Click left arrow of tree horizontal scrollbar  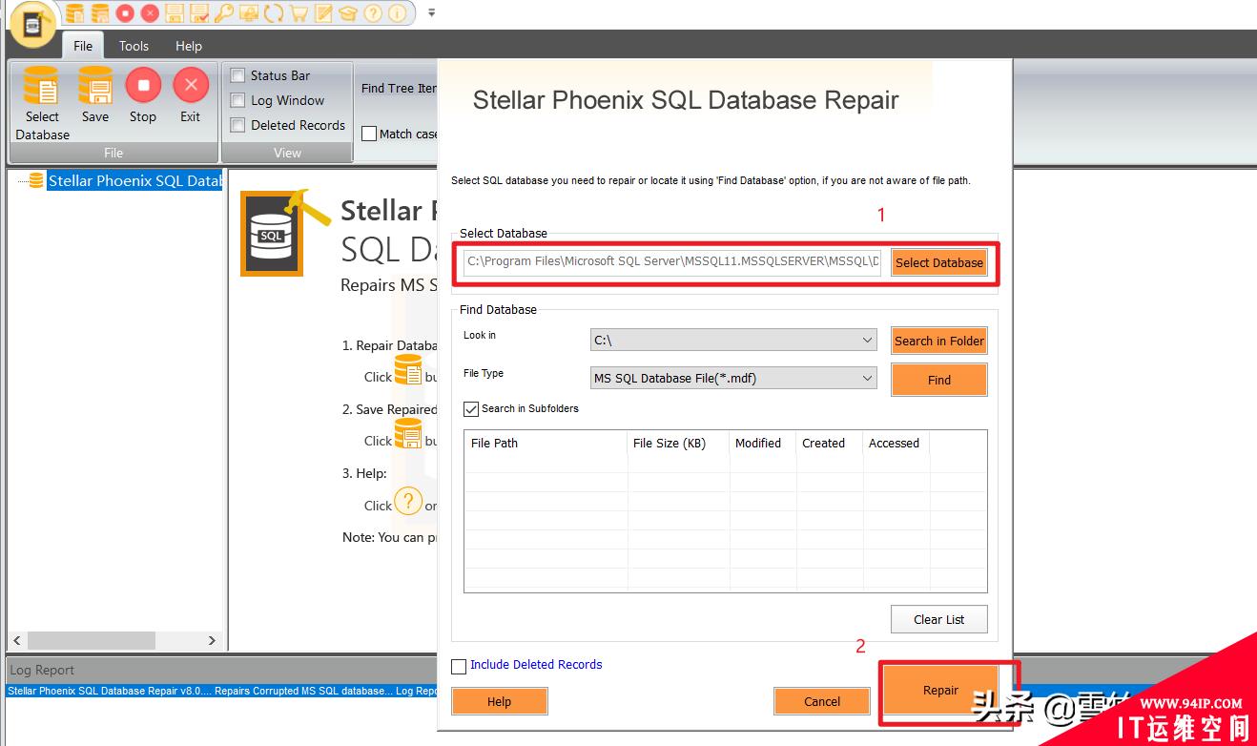tap(17, 641)
